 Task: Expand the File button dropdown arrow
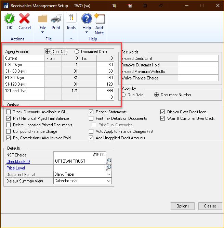[42, 32]
